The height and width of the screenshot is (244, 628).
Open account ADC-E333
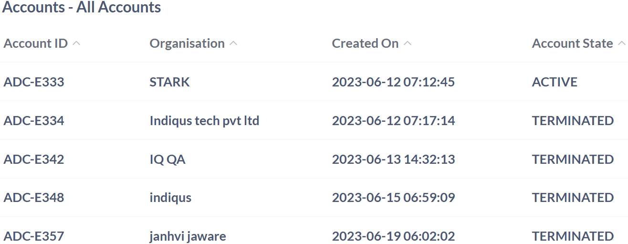pos(34,82)
